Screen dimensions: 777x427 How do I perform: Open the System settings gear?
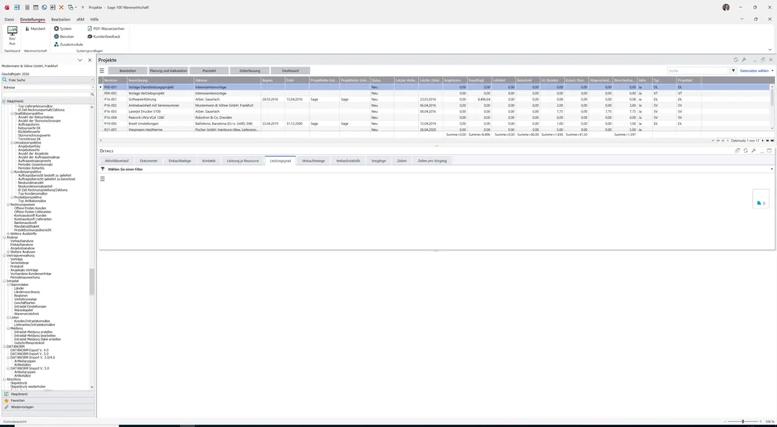coord(63,28)
